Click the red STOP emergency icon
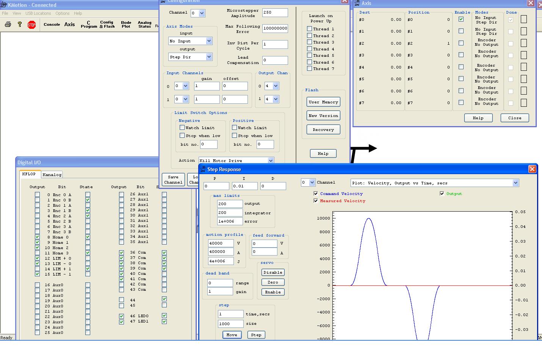The width and height of the screenshot is (542, 346). 32,25
